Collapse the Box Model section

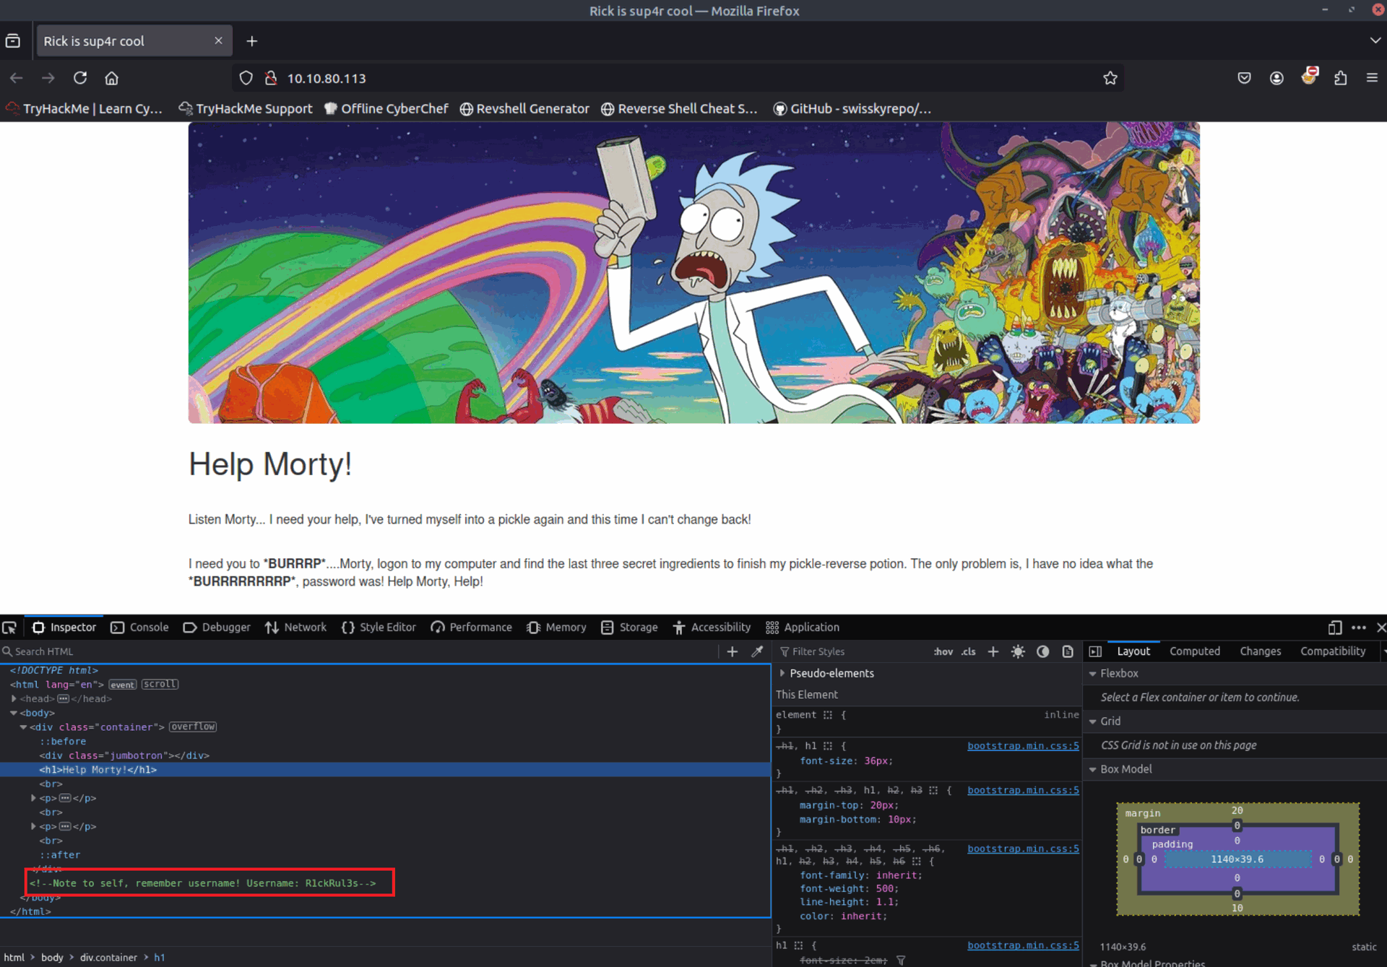point(1093,770)
